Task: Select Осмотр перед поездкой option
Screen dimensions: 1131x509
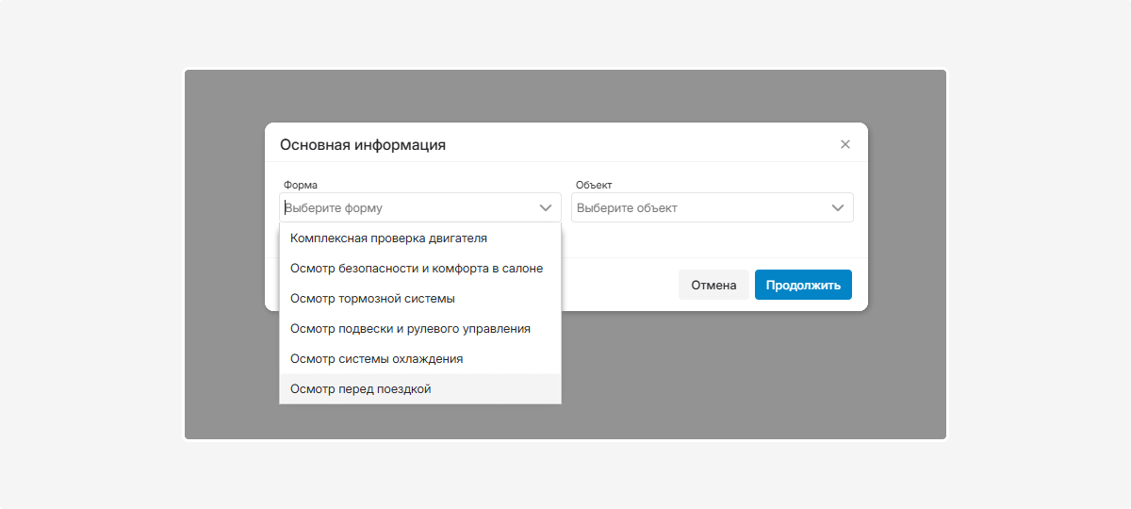Action: pos(360,389)
